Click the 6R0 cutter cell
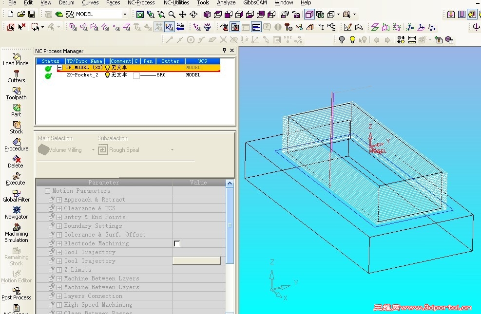Image resolution: width=481 pixels, height=314 pixels. (x=161, y=75)
